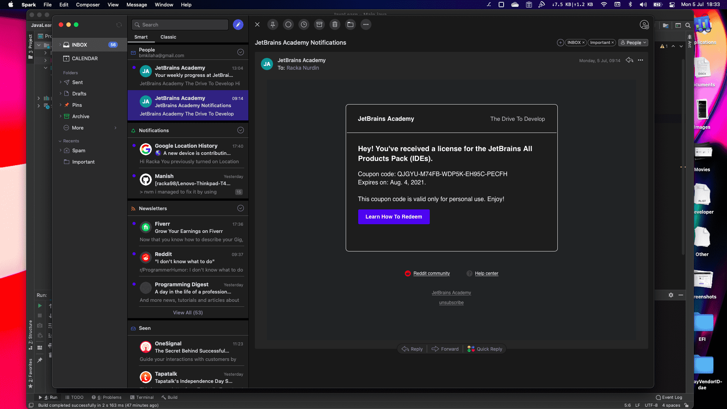727x409 pixels.
Task: Switch to the Classic inbox tab
Action: 168,37
